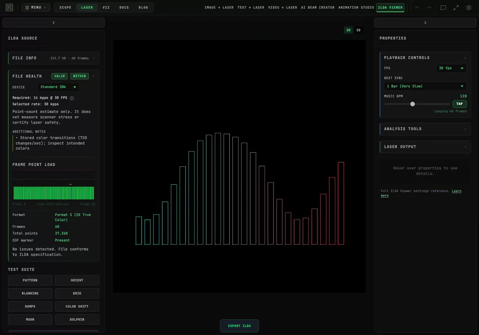Click the Frame Point Load bar chart
Screen dimensions: 479x335
tap(54, 193)
